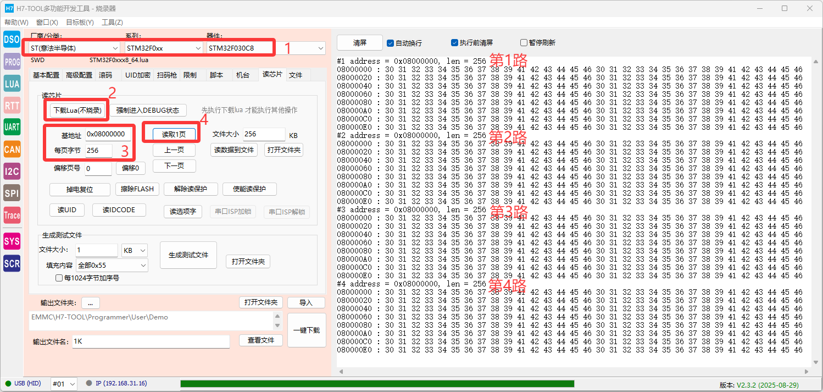
Task: Open the LUA sidebar icon
Action: click(12, 84)
